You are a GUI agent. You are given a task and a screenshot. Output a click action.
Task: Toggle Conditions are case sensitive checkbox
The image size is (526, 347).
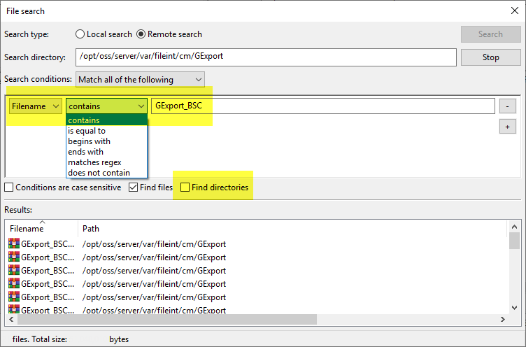(9, 187)
